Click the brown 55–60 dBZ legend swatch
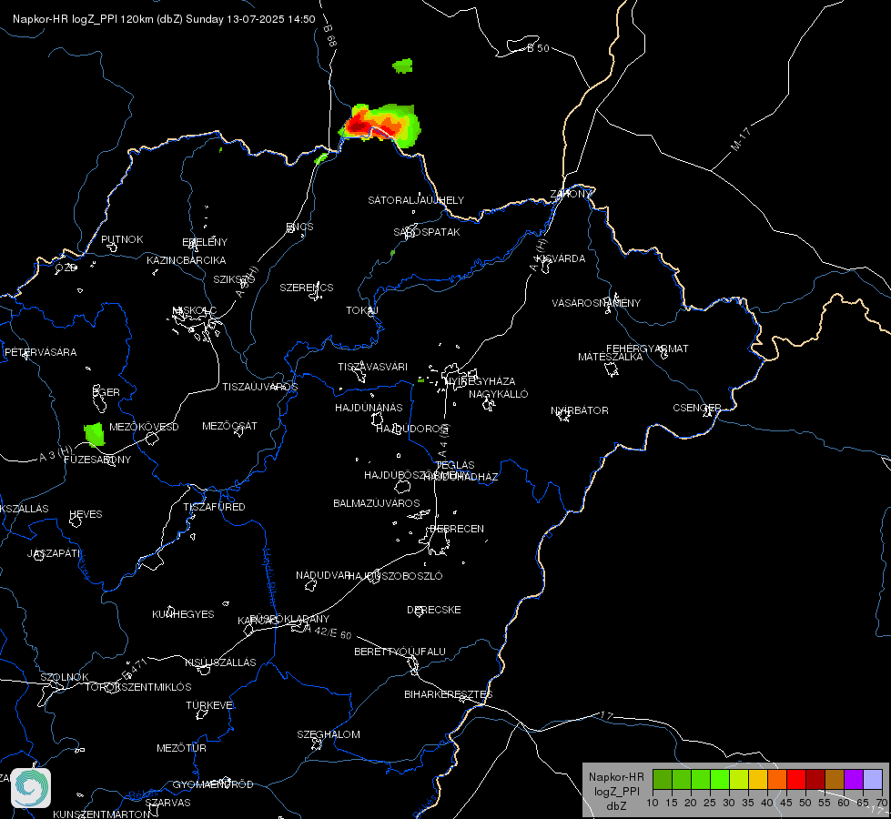The image size is (891, 819). [x=835, y=779]
